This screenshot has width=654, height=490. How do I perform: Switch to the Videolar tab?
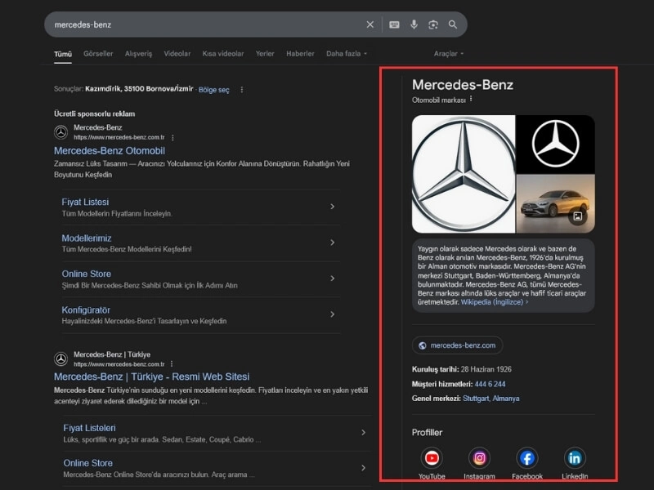click(x=177, y=54)
